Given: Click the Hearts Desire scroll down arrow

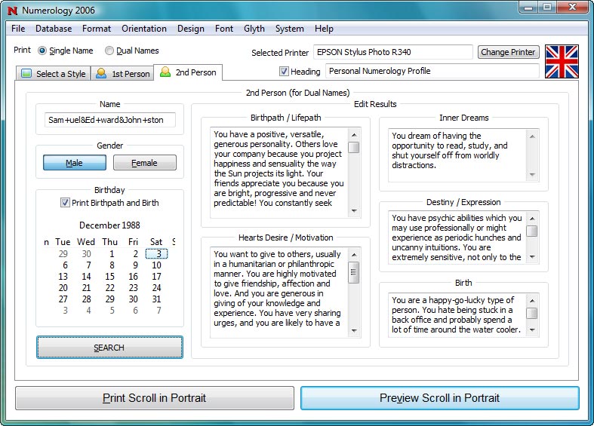Looking at the screenshot, I should click(x=354, y=331).
